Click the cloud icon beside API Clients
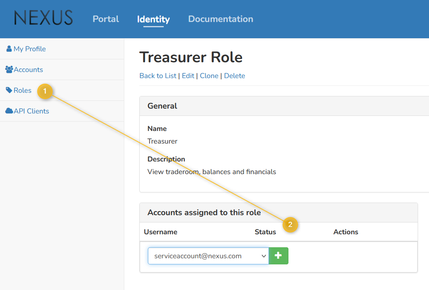 point(9,111)
